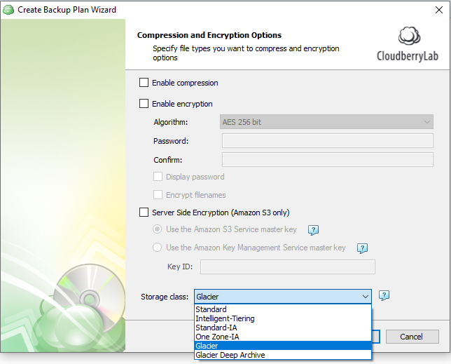Click help icon next to S3 Service master key
The width and height of the screenshot is (451, 364).
pyautogui.click(x=314, y=229)
